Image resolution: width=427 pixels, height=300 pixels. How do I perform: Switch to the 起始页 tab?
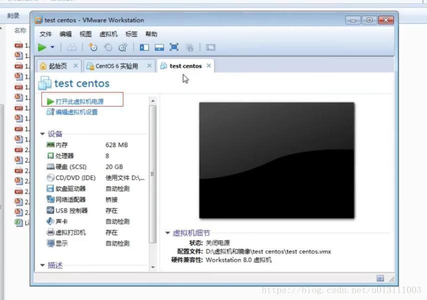pos(58,66)
